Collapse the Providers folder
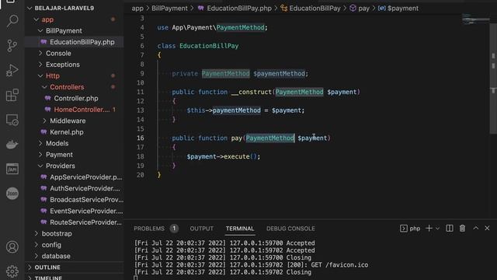The height and width of the screenshot is (280, 497). 61,166
